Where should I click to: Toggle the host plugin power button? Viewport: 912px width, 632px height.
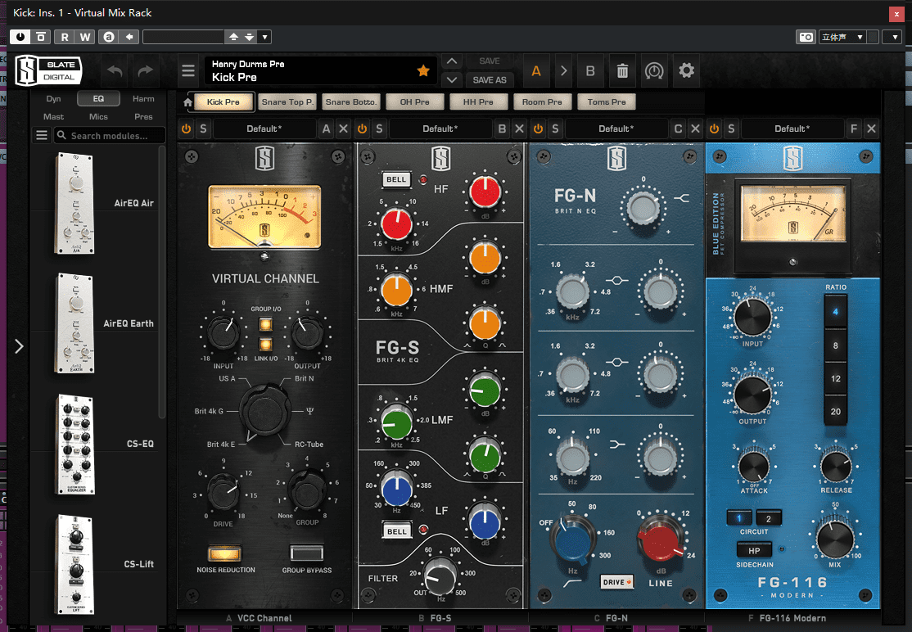(20, 37)
